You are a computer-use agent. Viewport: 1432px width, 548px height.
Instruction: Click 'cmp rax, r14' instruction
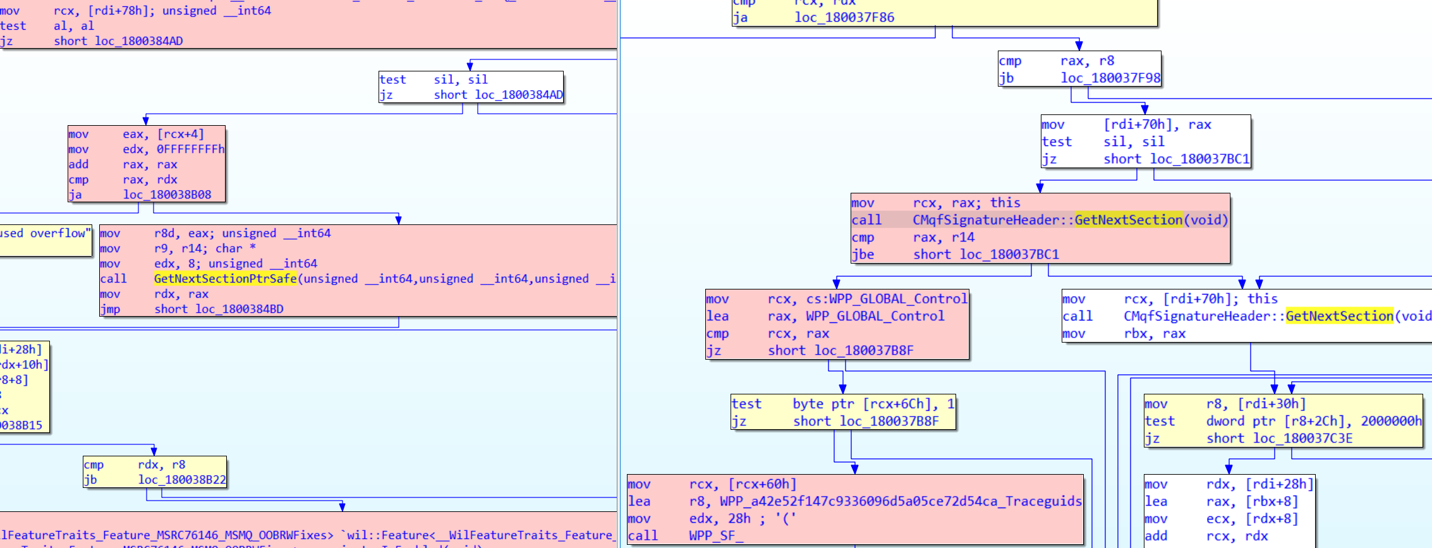(913, 237)
